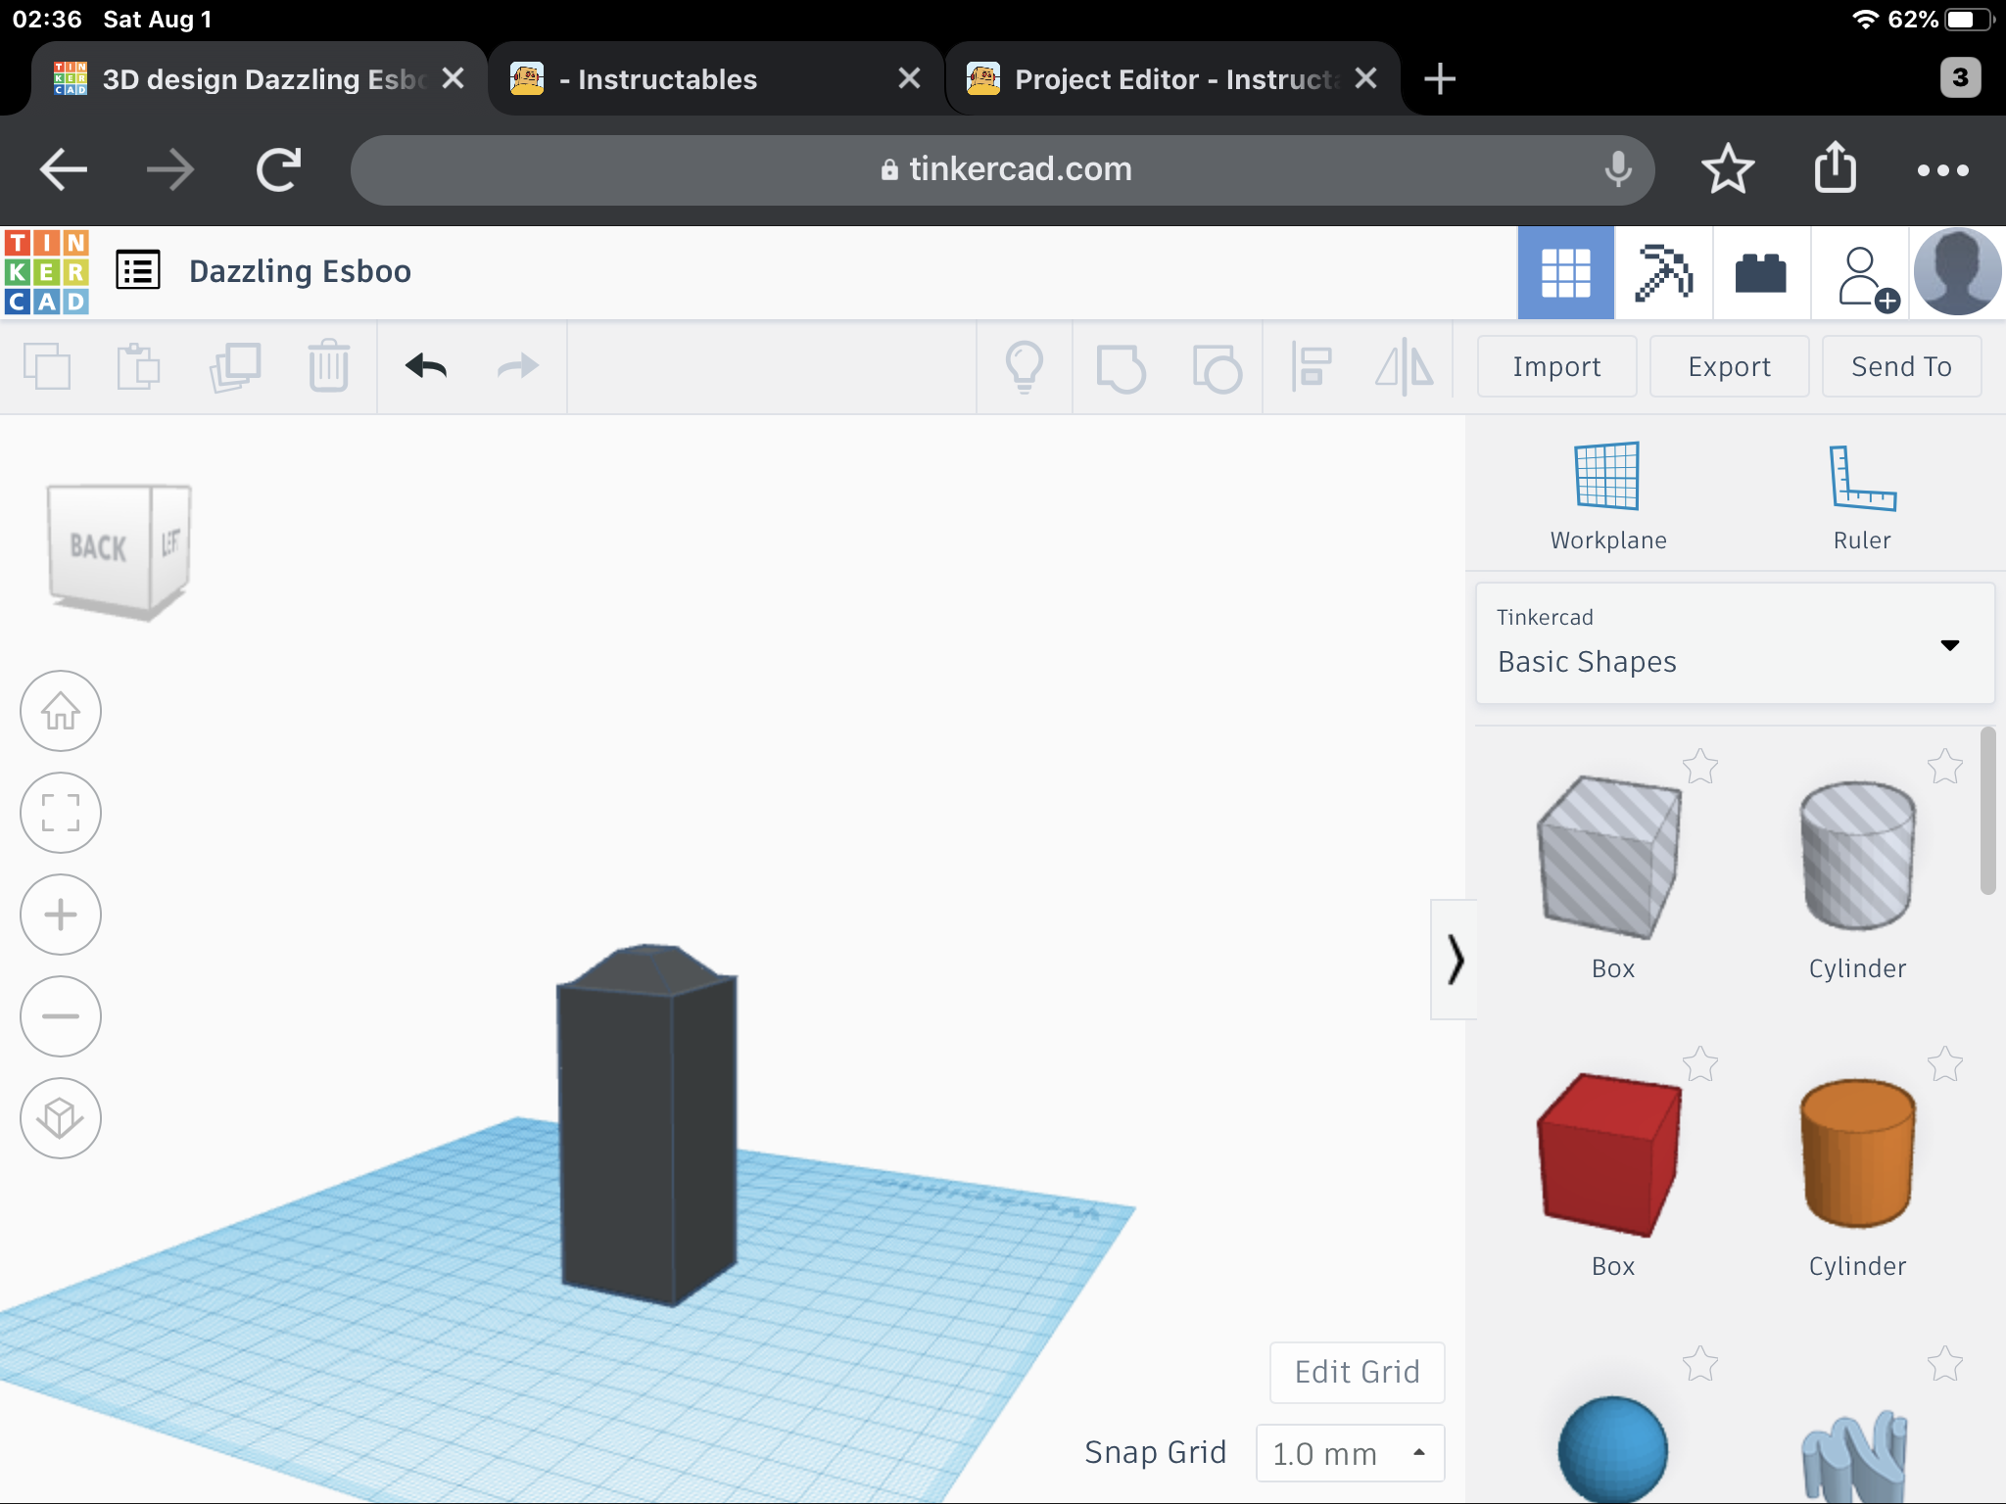
Task: Collapse the shapes panel with chevron
Action: (1455, 960)
